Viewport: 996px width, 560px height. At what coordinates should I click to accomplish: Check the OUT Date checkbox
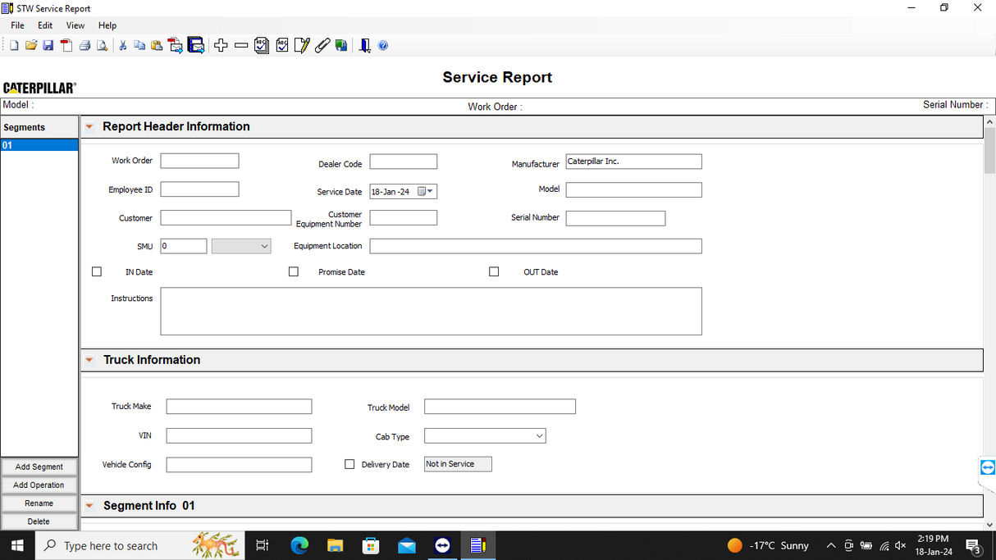pyautogui.click(x=494, y=271)
